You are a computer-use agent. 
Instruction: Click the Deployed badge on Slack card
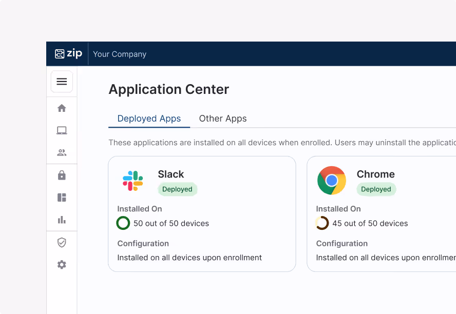(x=177, y=189)
